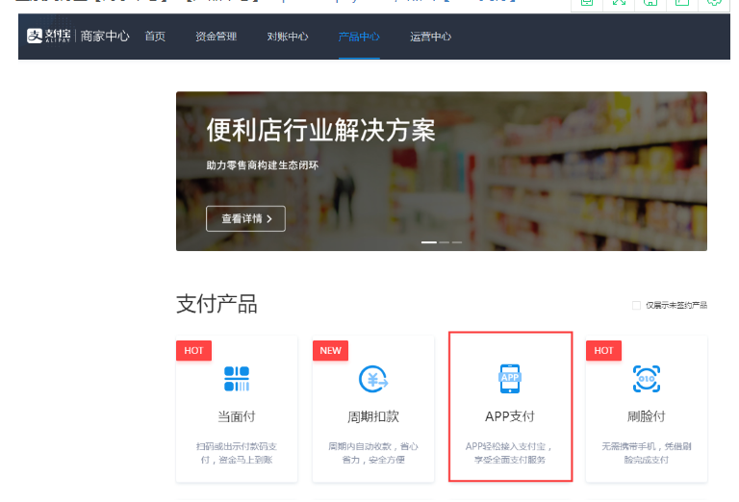Click the 助力零售商构建生态闭环 banner subtitle
The image size is (739, 502).
pos(263,165)
